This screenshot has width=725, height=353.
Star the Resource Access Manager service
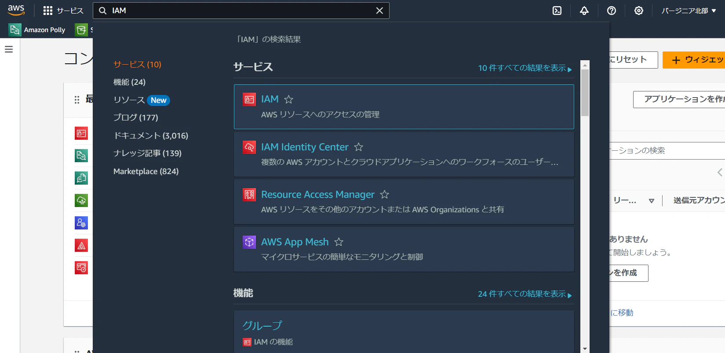point(385,194)
